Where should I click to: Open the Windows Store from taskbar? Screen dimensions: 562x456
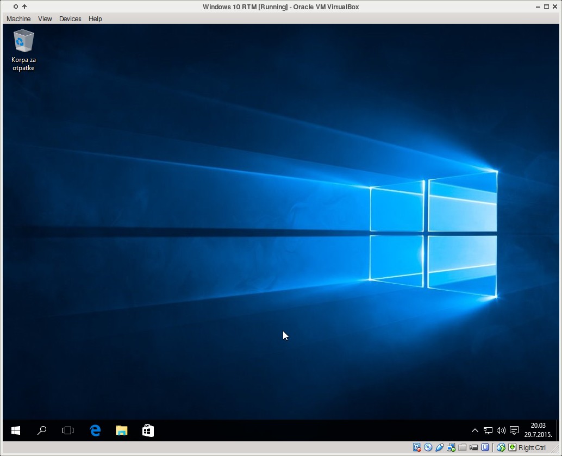148,430
